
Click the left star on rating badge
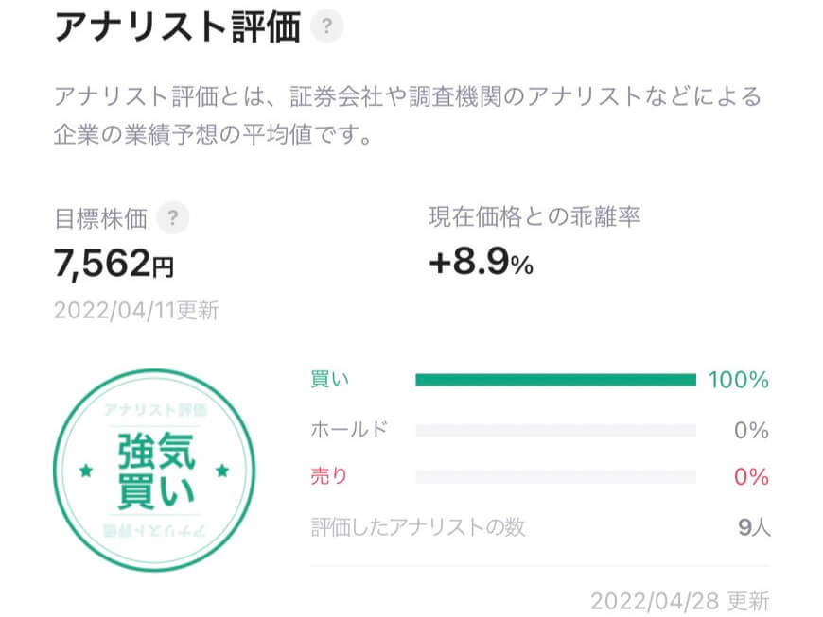(x=86, y=471)
